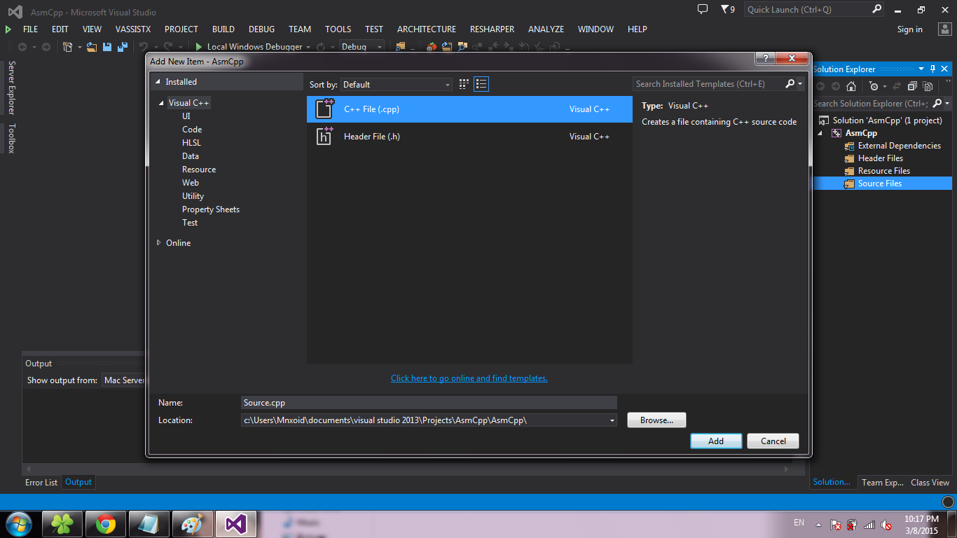The image size is (957, 538).
Task: Open the DEBUG menu
Action: pyautogui.click(x=262, y=29)
